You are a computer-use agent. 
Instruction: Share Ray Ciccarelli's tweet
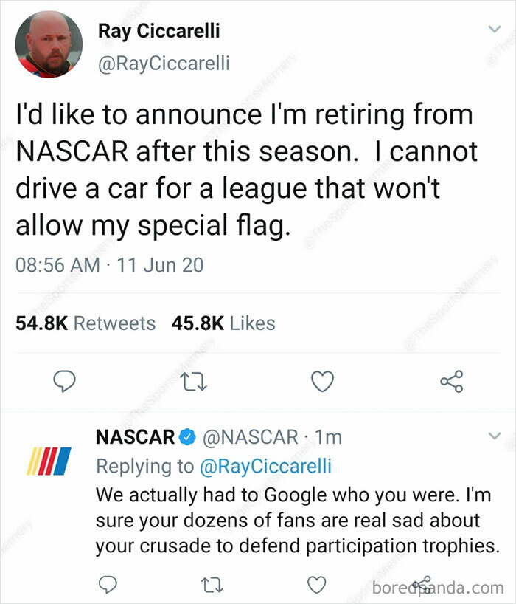coord(452,382)
